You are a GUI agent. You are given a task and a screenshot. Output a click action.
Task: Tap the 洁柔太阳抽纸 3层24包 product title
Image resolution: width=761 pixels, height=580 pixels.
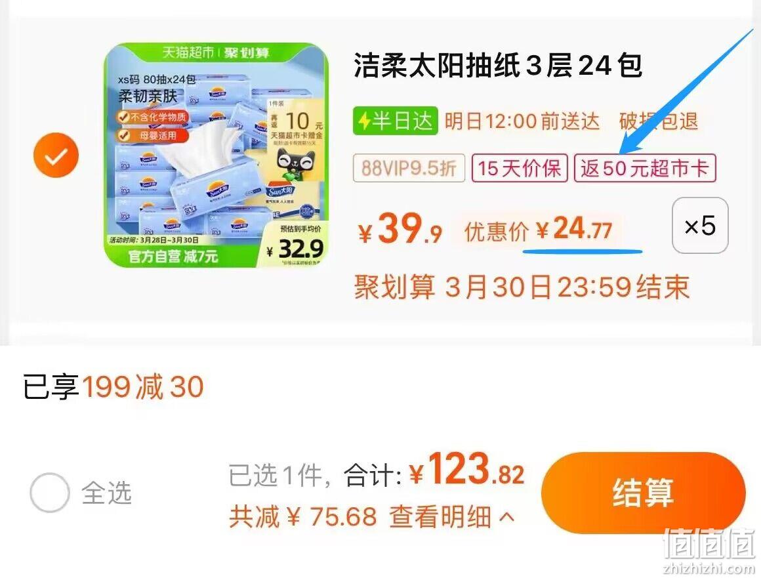click(498, 65)
